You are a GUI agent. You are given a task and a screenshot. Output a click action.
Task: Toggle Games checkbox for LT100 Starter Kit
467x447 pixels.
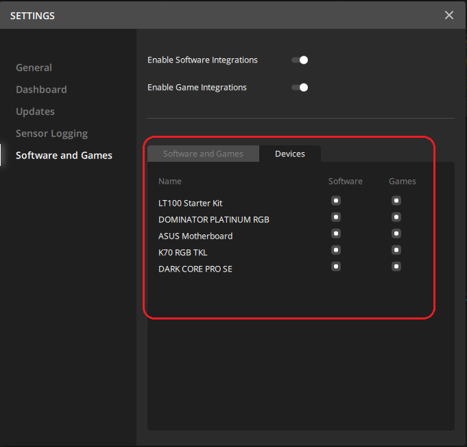tap(396, 201)
